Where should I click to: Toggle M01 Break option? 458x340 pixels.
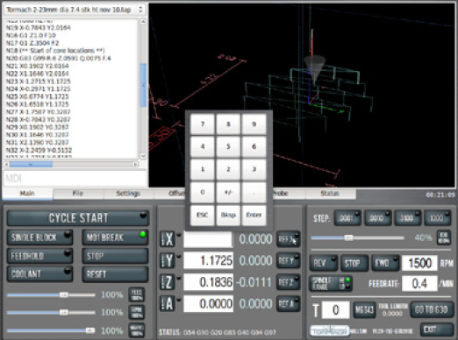tap(115, 237)
